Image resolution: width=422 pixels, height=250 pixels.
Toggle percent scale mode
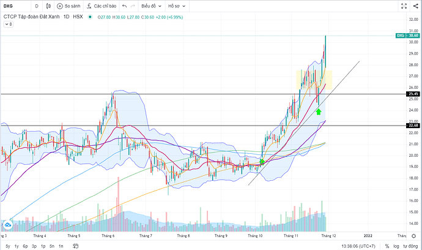[x=387, y=246]
